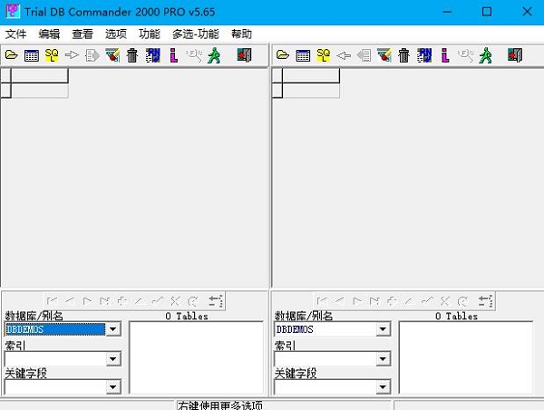Show info via magenta 'i' icon, left toolbar
Image resolution: width=544 pixels, height=410 pixels.
[x=174, y=55]
